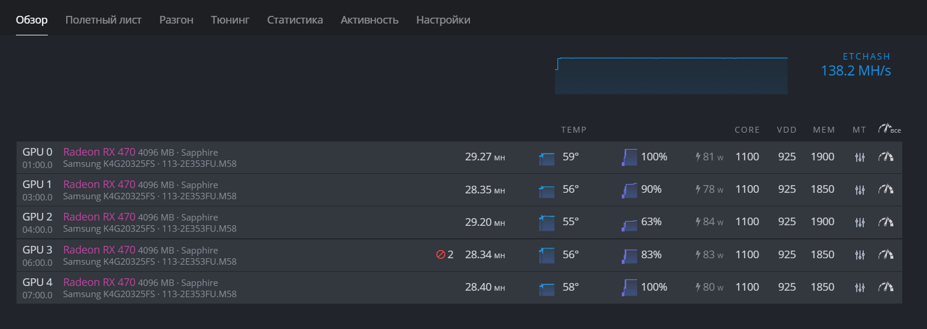The width and height of the screenshot is (927, 329).
Task: Open tuning sliders icon for GPU 3
Action: 860,255
